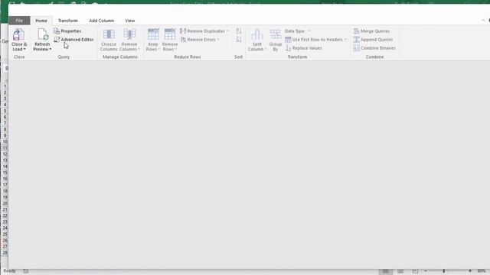Switch to the Home tab
490x275 pixels.
tap(41, 21)
